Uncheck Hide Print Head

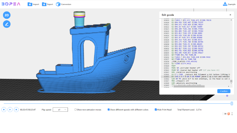pos(156,109)
